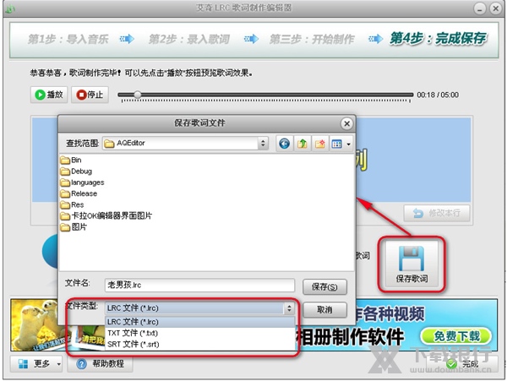Click the app logo icon in title bar
Viewport: 507px width, 381px height.
[10, 8]
